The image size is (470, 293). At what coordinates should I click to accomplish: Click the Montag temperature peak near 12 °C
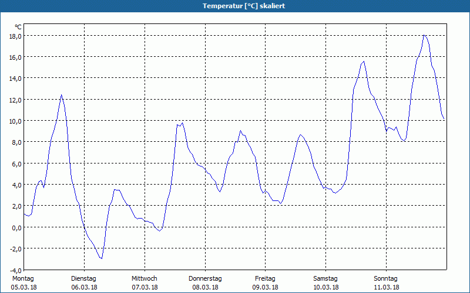coord(62,95)
